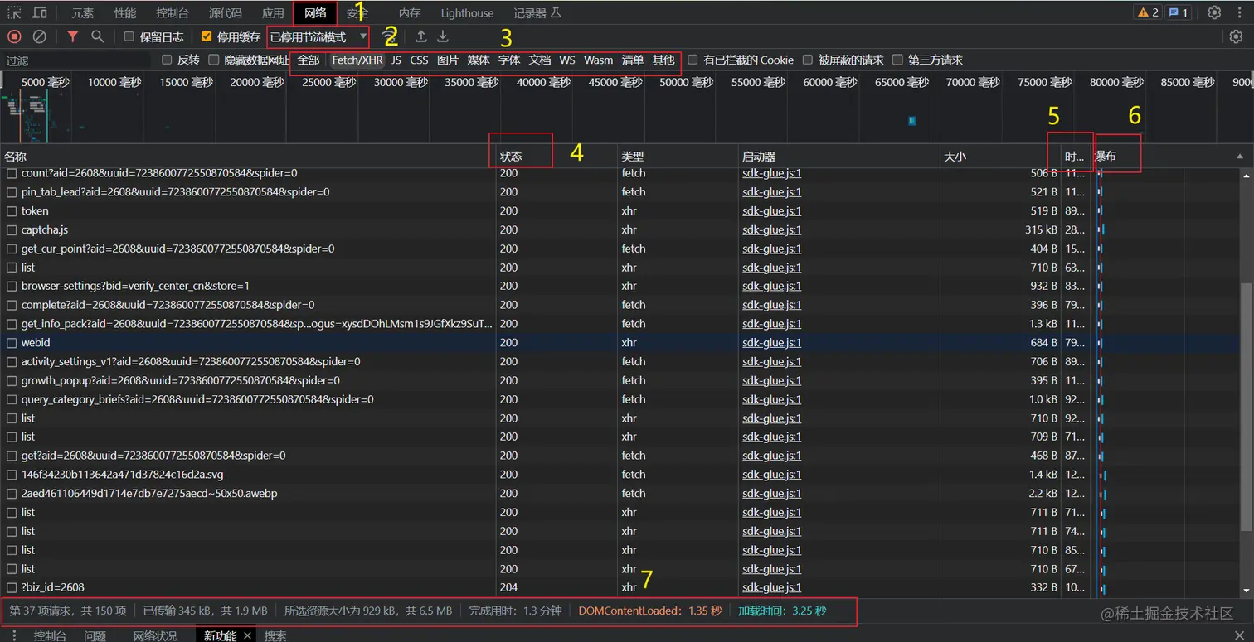Export HAR with the download arrow

point(443,36)
